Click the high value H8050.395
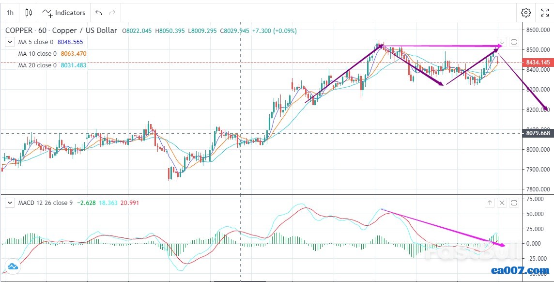The height and width of the screenshot is (282, 554). (170, 31)
